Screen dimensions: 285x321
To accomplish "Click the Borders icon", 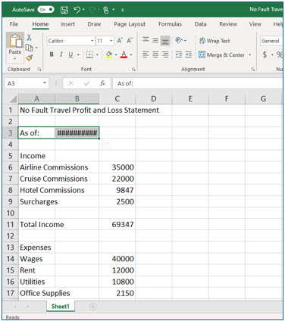I will pos(89,55).
